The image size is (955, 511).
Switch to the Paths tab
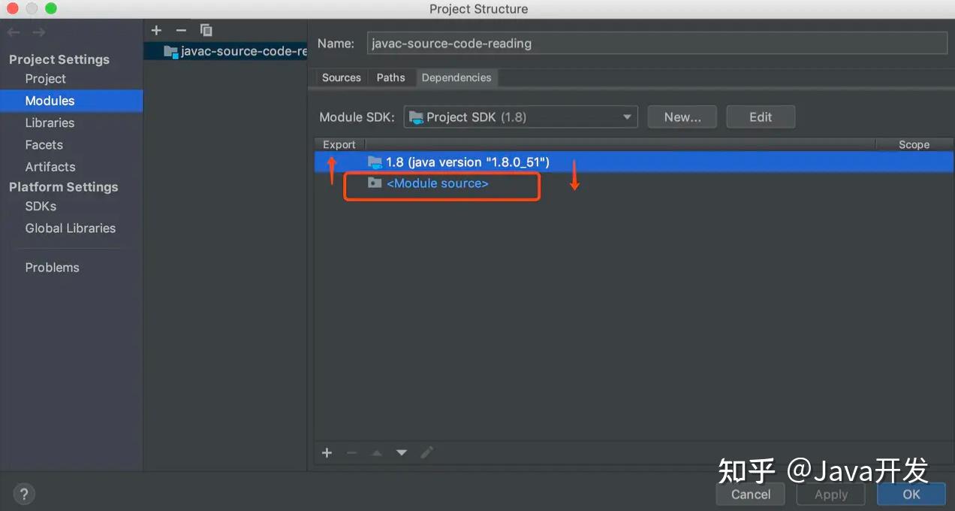pos(390,77)
